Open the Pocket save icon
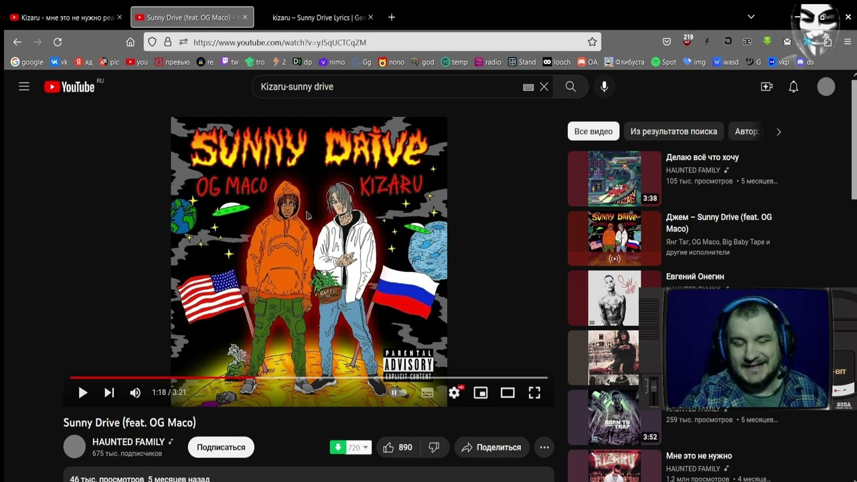The height and width of the screenshot is (482, 857). pos(667,42)
